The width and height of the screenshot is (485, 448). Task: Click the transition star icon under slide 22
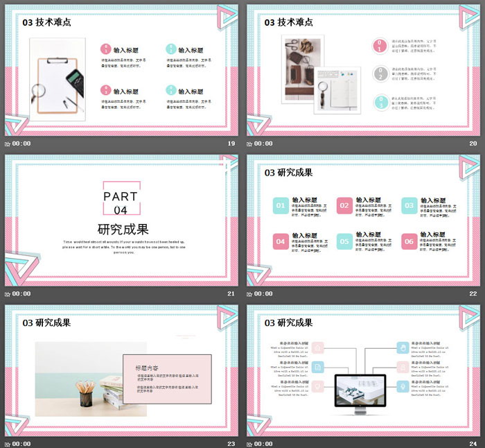(249, 294)
